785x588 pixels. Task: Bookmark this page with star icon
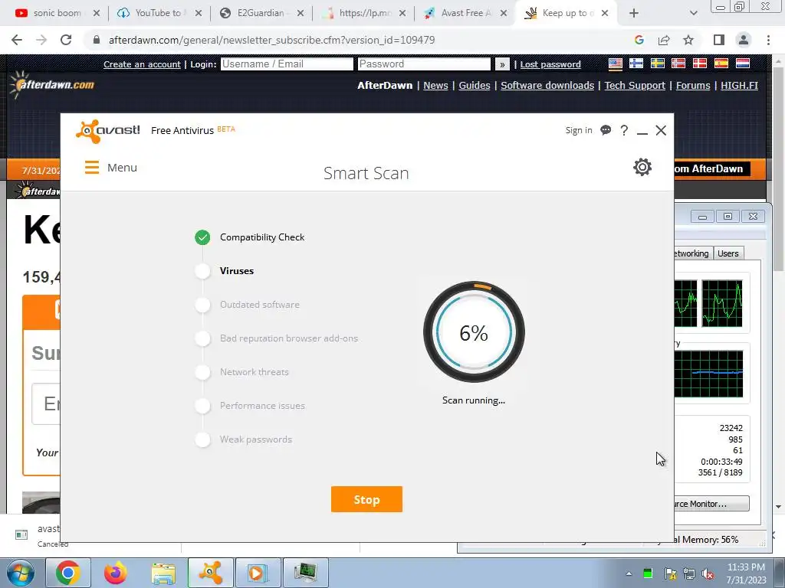tap(688, 40)
